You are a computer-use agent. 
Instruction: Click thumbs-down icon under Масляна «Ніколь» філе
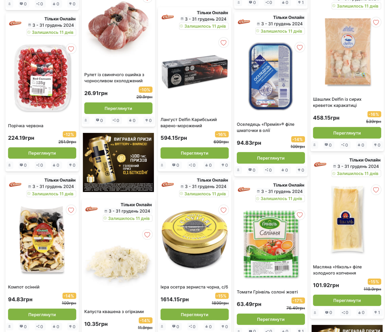pos(377,313)
